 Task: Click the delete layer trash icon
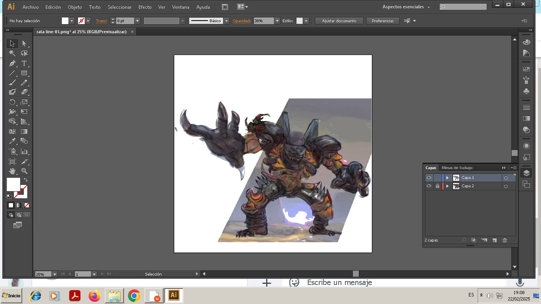(x=505, y=240)
